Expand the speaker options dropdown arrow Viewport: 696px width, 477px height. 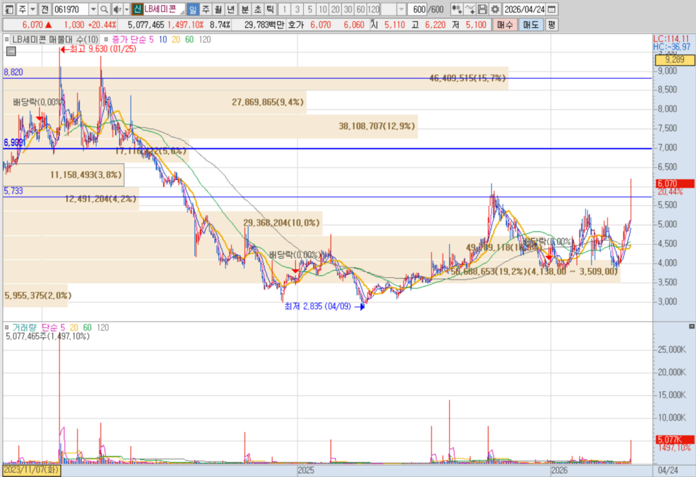(x=126, y=10)
